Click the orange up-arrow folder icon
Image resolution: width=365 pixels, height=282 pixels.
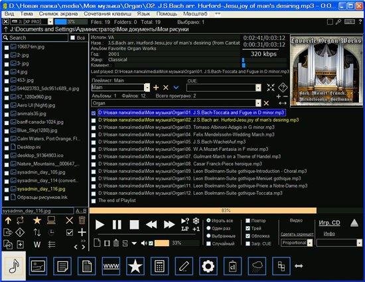click(8, 220)
